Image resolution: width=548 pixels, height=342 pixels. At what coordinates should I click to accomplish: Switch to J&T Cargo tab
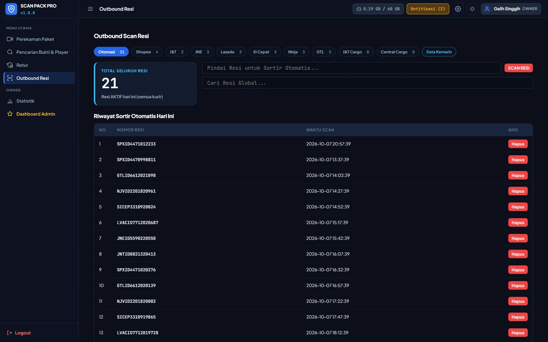coord(356,52)
